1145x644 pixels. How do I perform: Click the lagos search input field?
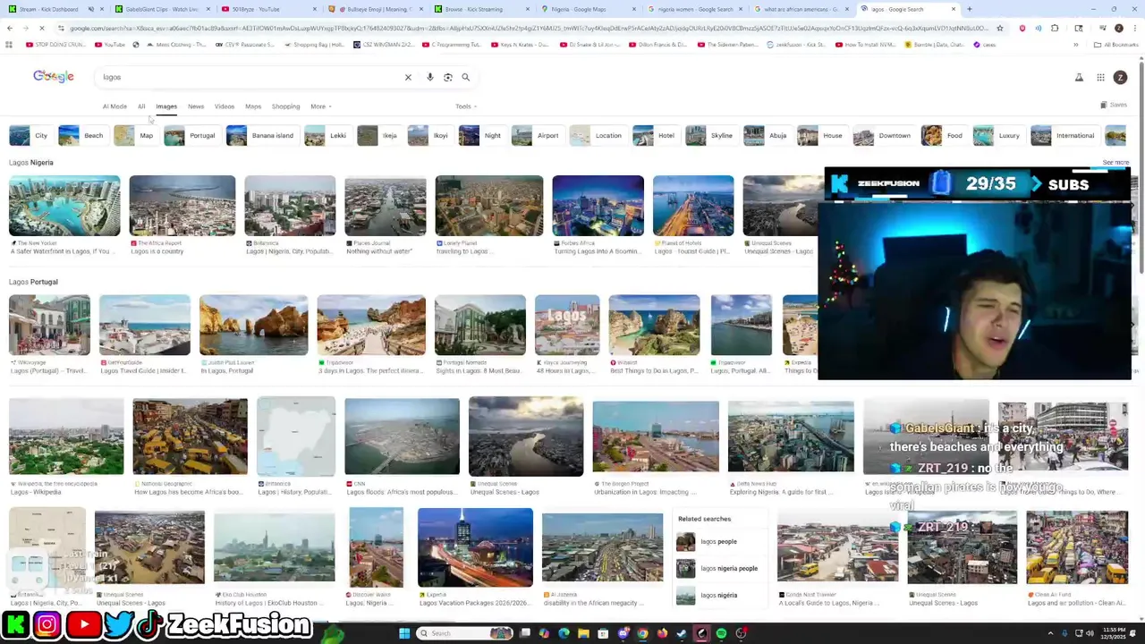250,77
